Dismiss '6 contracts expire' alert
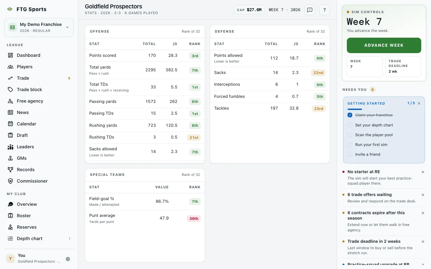 click(x=423, y=213)
